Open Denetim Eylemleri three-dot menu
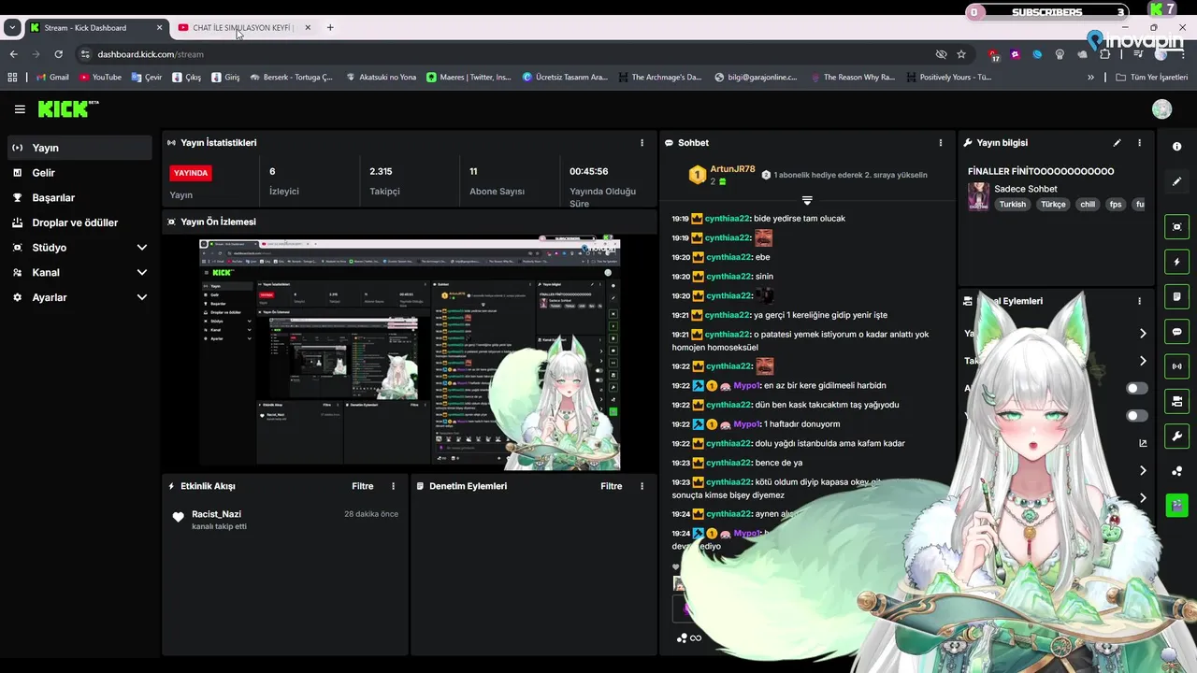Viewport: 1197px width, 673px height. pos(642,486)
